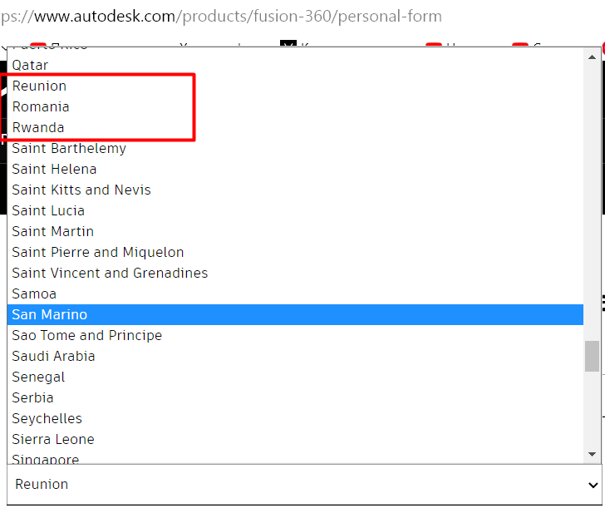The image size is (605, 513).
Task: Choose Saint Pierre and Miquelon
Action: pos(98,252)
